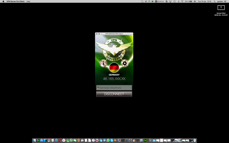The width and height of the screenshot is (229, 143).
Task: Open the Notification Center icon
Action: pos(225,1)
